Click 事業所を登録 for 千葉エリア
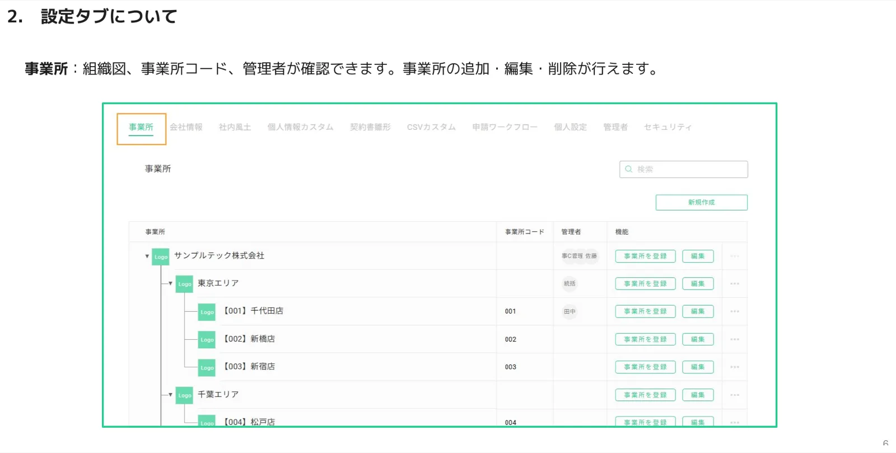This screenshot has width=896, height=453. click(645, 395)
